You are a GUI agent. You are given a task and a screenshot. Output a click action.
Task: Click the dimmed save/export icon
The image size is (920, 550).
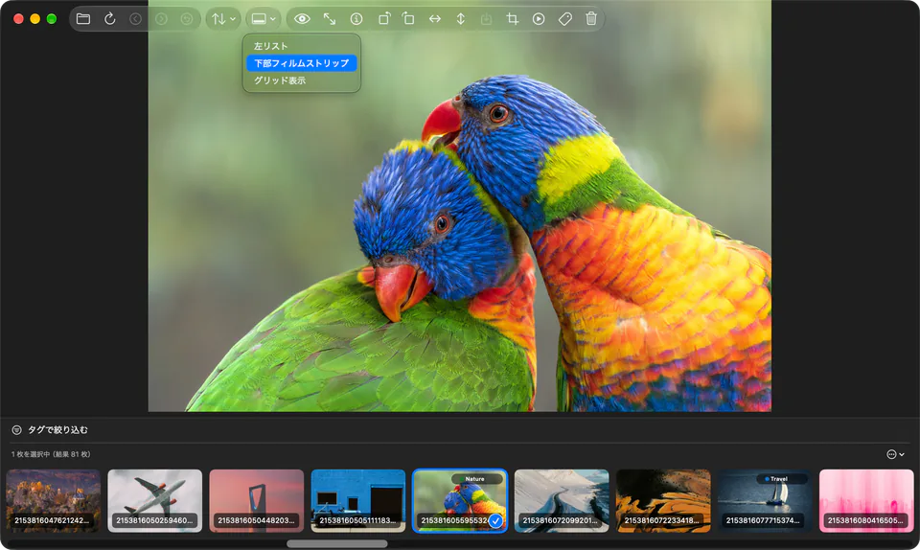(x=487, y=19)
